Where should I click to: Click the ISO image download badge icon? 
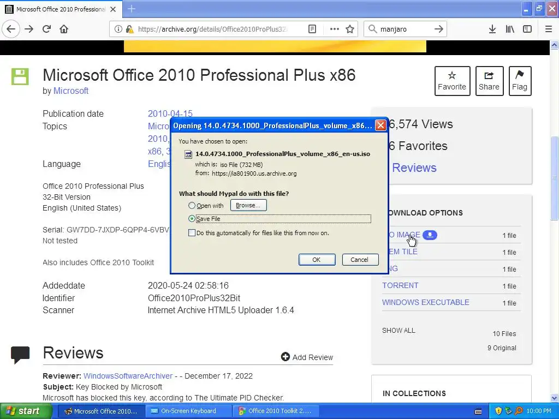430,235
